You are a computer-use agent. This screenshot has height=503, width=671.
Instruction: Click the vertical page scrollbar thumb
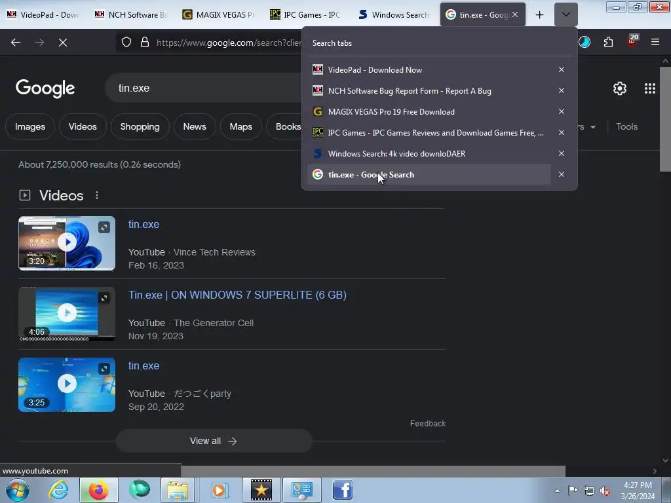tap(665, 119)
